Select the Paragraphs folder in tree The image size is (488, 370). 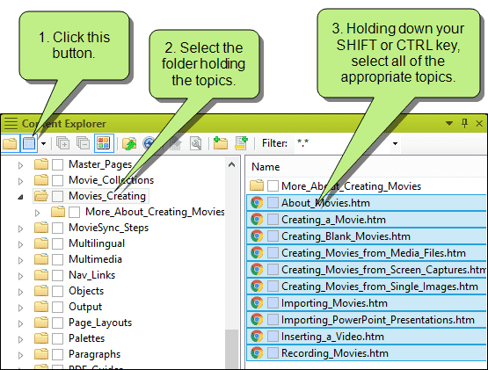(94, 354)
